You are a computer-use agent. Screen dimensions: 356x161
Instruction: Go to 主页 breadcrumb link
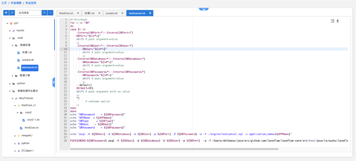4,3
